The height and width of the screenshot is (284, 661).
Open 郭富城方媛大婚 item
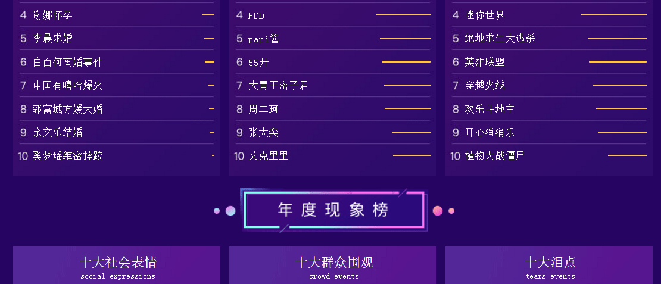pyautogui.click(x=117, y=109)
